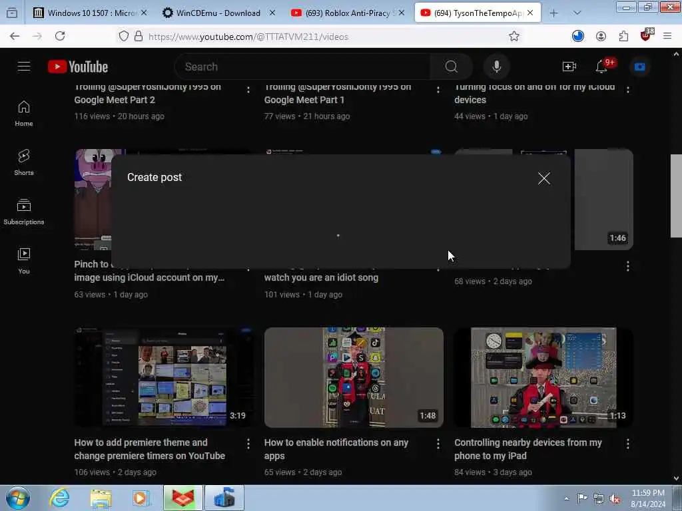682x511 pixels.
Task: Close the Create post dialog
Action: 543,178
